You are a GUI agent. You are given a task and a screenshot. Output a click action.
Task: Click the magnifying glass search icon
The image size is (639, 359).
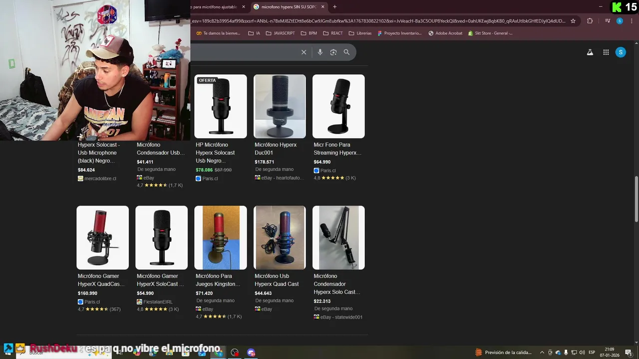pos(346,52)
